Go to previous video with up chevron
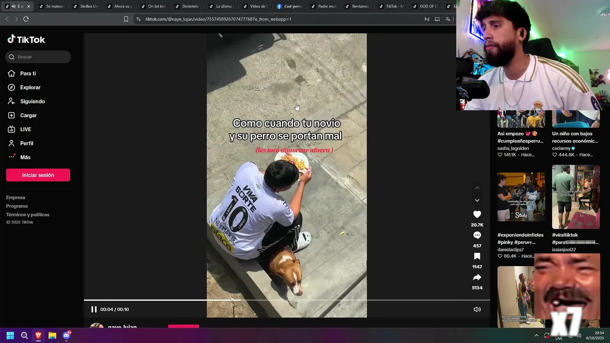Image resolution: width=610 pixels, height=343 pixels. coord(477,188)
